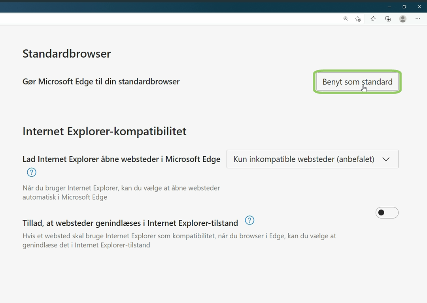
Task: Click the Internet Explorer-kompatibilitet heading
Action: (x=104, y=131)
